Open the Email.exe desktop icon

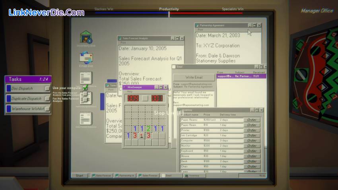(86, 58)
